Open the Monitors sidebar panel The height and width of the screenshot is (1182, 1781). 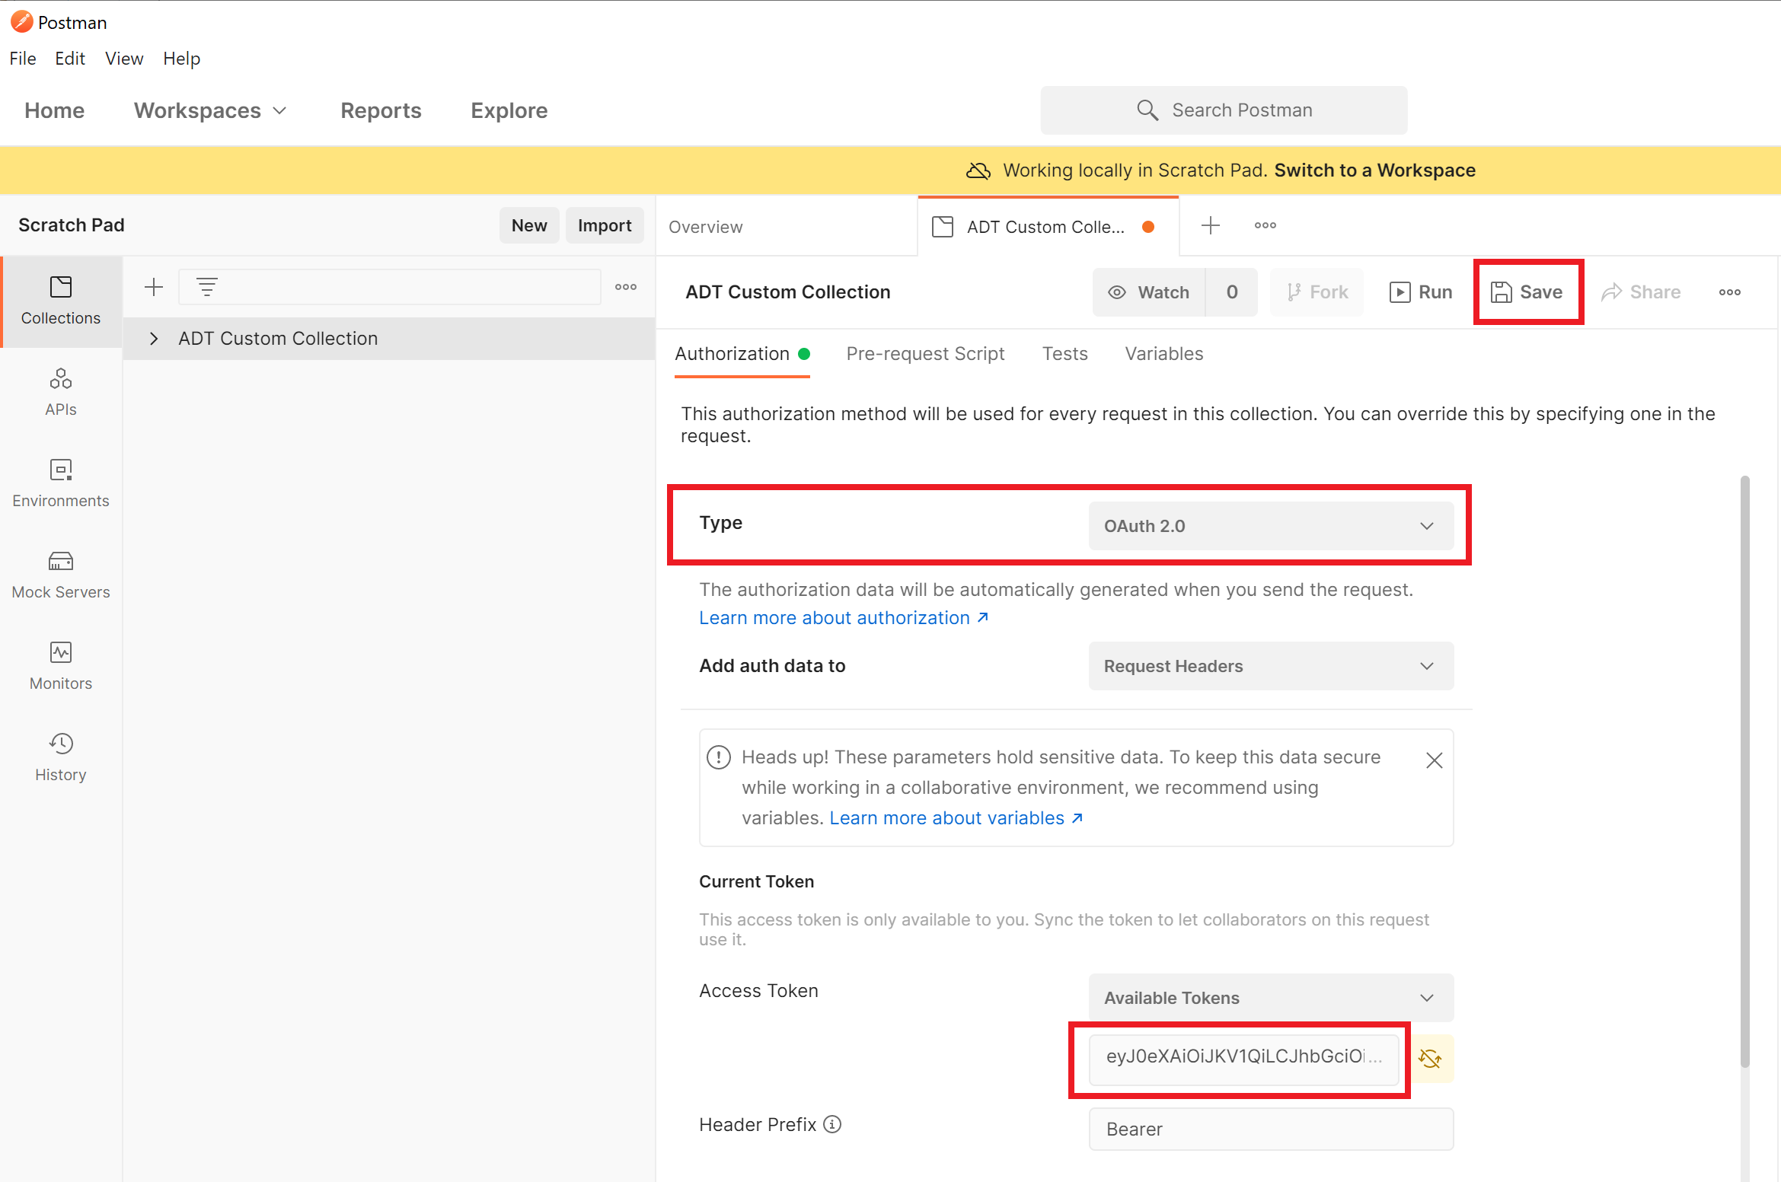click(x=61, y=667)
